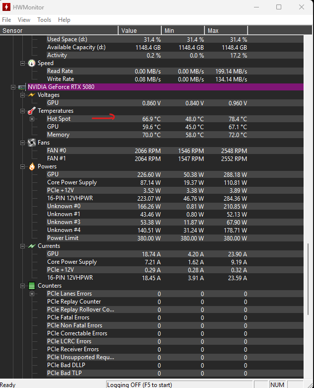The image size is (314, 388).
Task: Maximize the HWMonitor window
Action: point(279,7)
